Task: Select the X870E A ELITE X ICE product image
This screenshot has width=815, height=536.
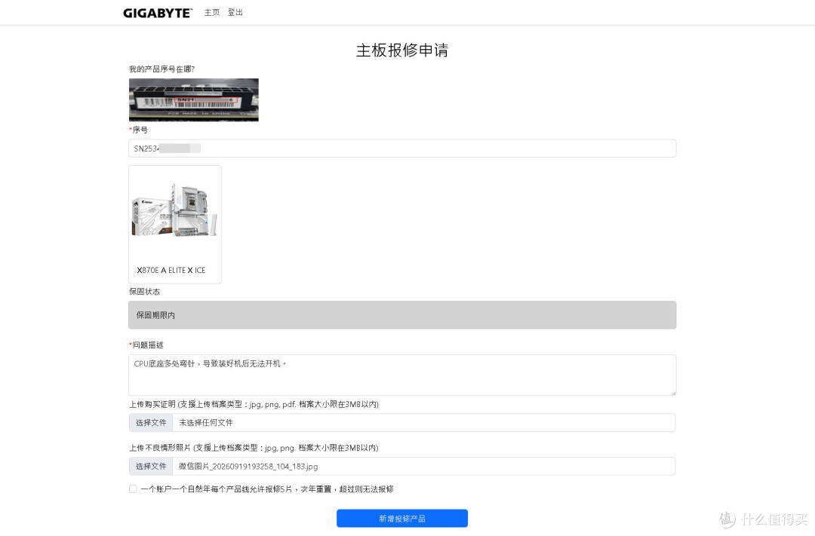Action: 174,210
